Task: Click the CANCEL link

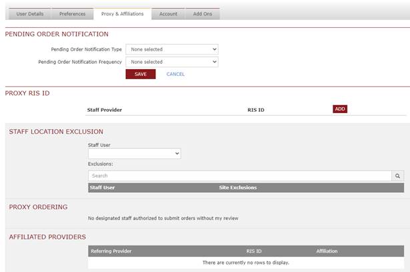Action: [x=175, y=74]
